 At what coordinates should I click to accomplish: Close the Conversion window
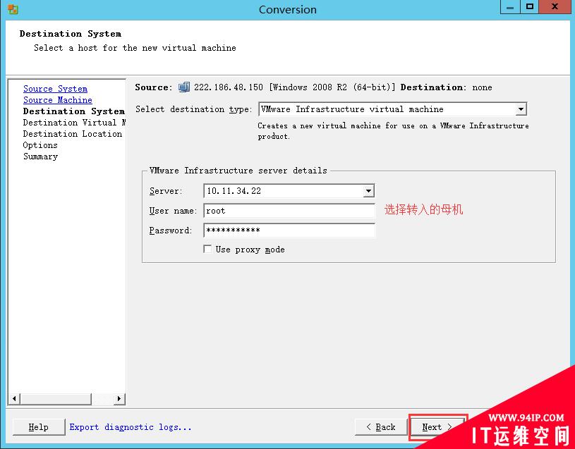[555, 6]
